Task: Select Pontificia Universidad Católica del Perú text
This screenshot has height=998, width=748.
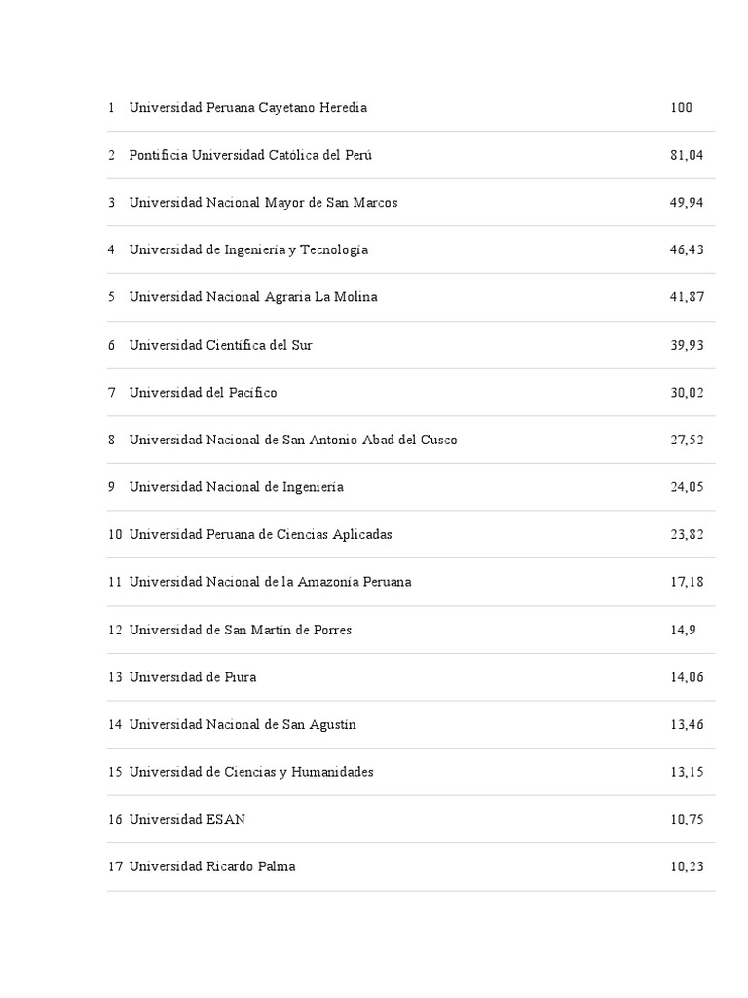Action: [x=250, y=155]
